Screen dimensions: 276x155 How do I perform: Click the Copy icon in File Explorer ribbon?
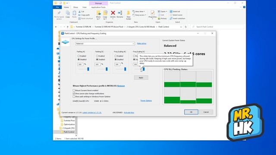[x=68, y=13]
